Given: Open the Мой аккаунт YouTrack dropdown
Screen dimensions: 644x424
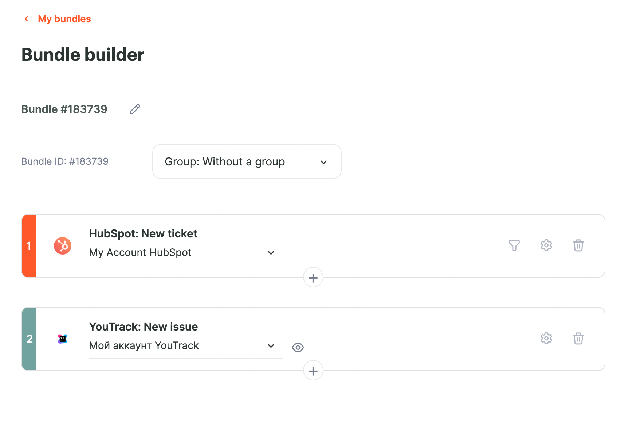Looking at the screenshot, I should click(186, 346).
